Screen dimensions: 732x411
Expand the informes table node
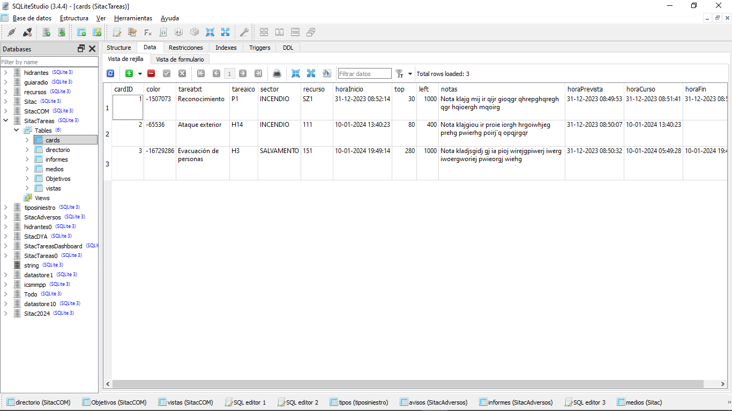point(27,159)
